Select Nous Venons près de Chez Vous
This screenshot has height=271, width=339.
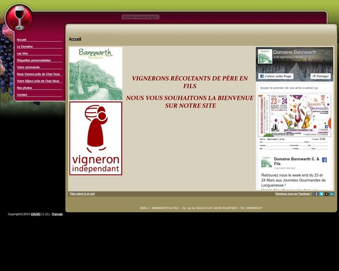38,74
